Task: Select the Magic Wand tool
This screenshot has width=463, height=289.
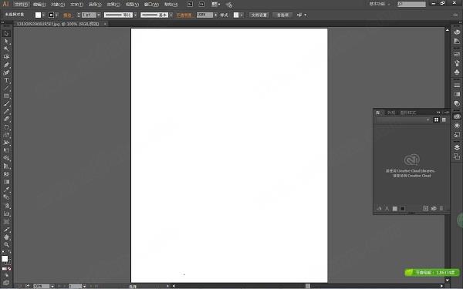Action: click(x=6, y=49)
